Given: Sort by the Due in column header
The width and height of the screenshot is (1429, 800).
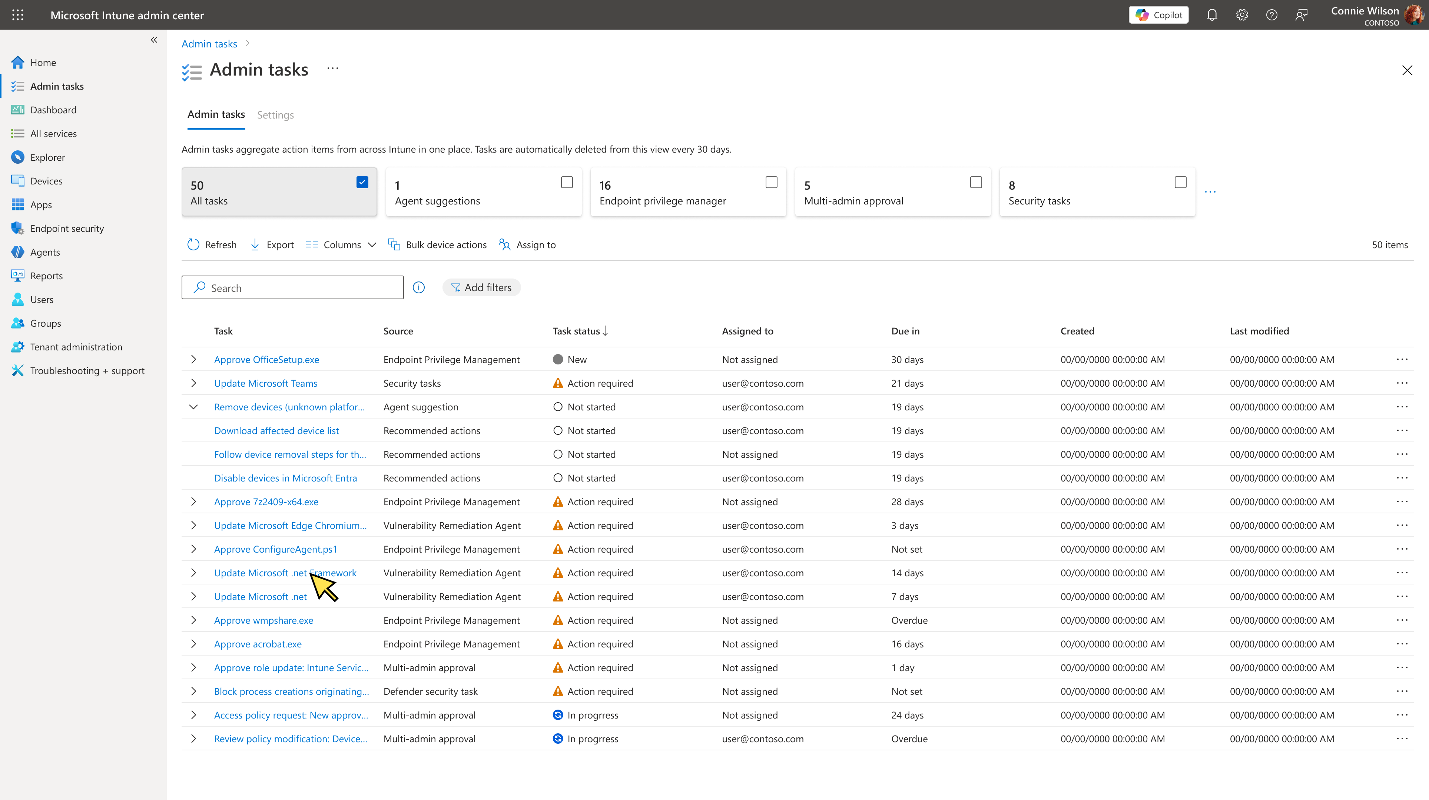Looking at the screenshot, I should point(905,331).
